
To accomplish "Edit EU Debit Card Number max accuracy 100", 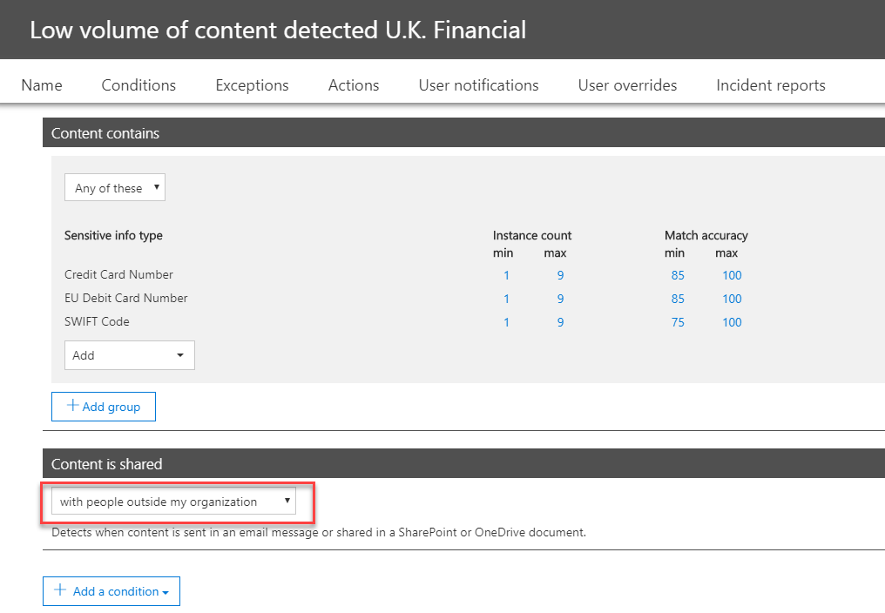I will (x=732, y=299).
